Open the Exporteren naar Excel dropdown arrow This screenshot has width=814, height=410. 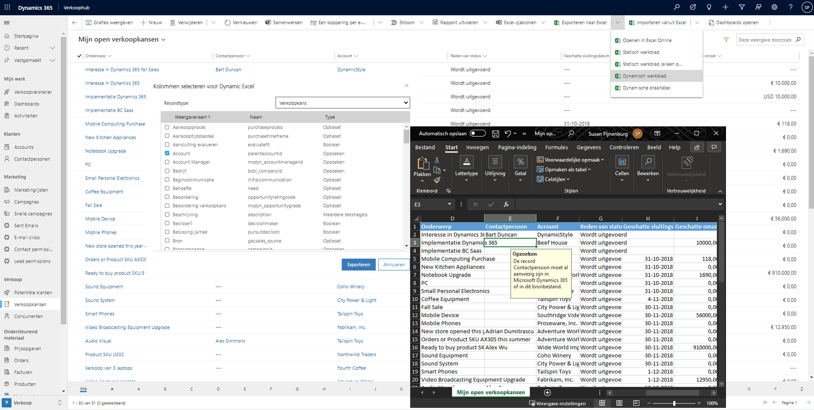618,22
